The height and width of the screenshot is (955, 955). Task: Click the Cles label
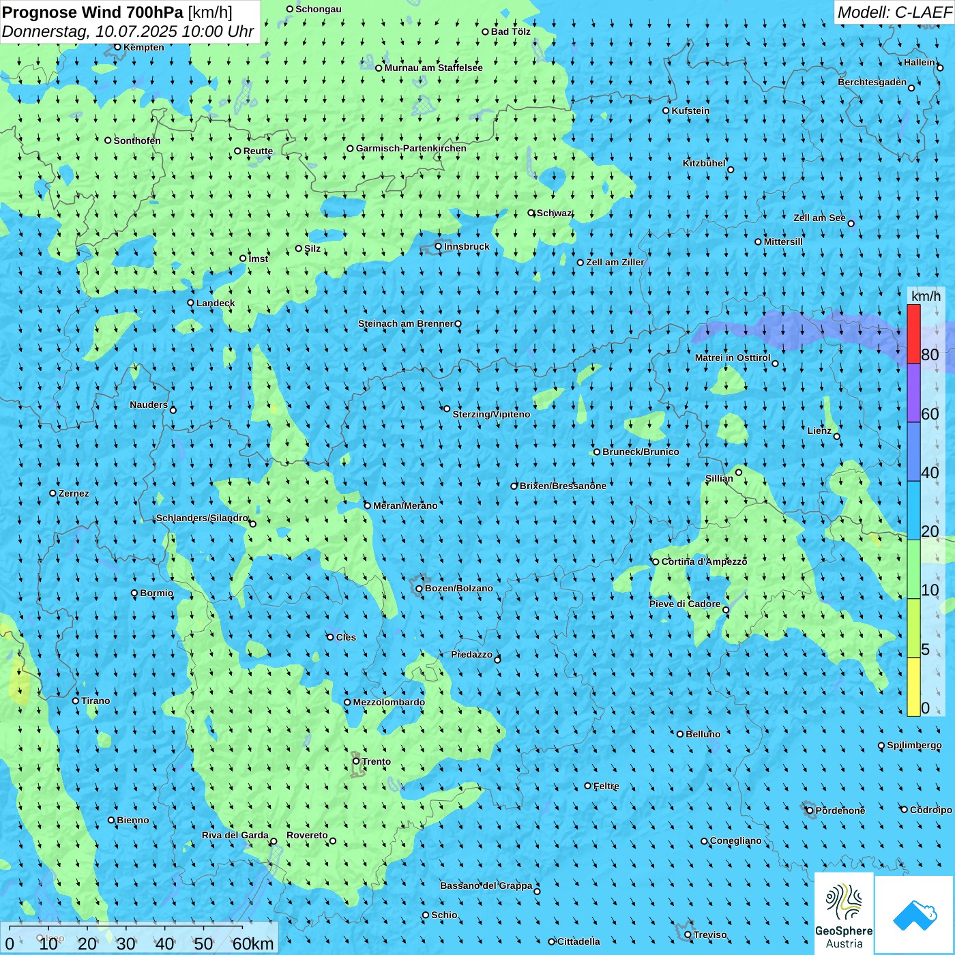[346, 637]
